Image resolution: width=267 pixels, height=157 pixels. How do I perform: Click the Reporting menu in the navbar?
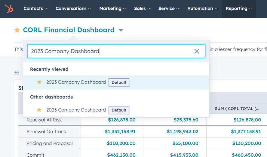click(x=239, y=9)
